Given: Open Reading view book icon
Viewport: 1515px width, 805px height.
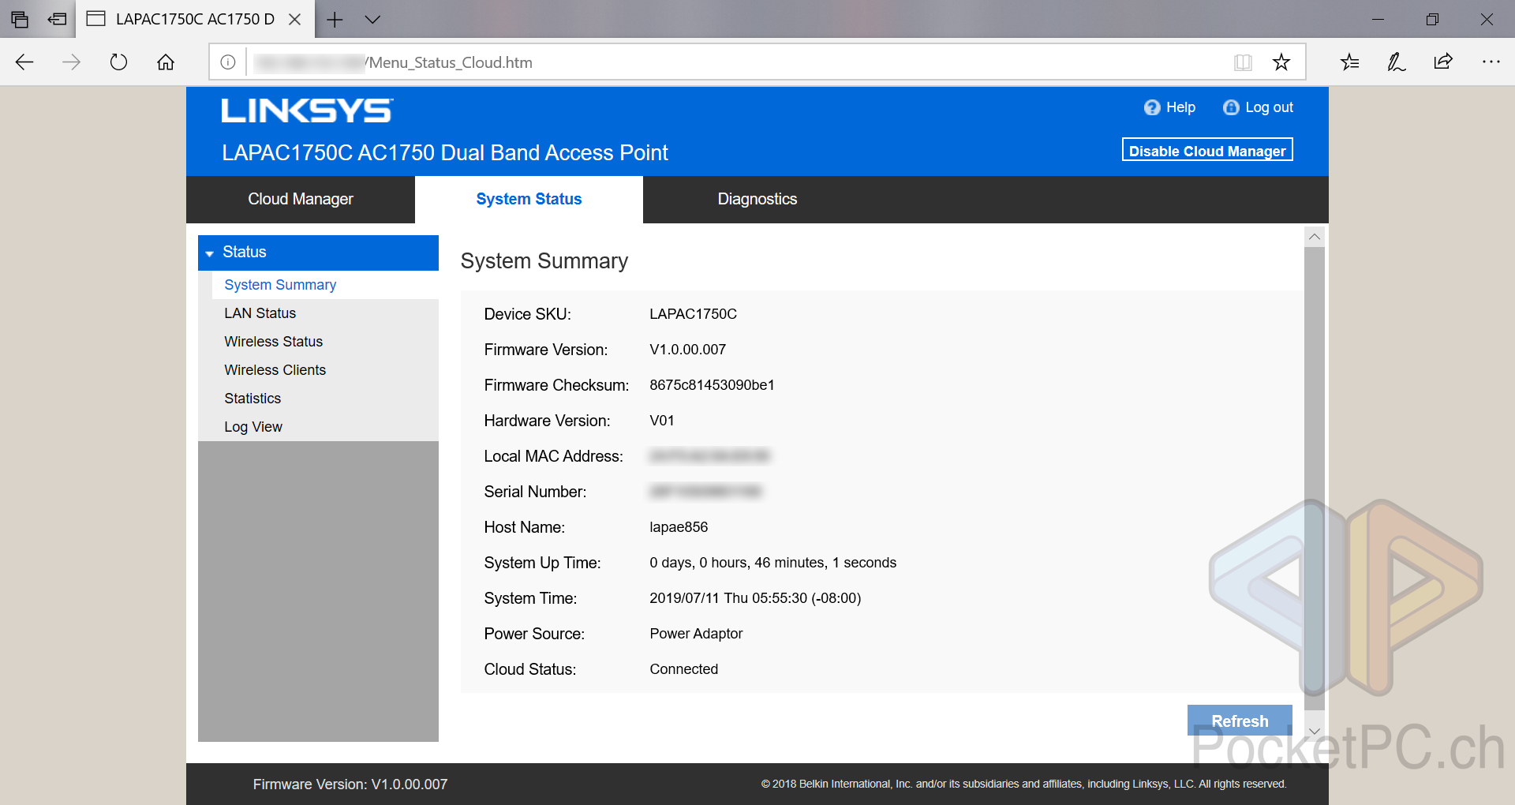Looking at the screenshot, I should coord(1243,62).
